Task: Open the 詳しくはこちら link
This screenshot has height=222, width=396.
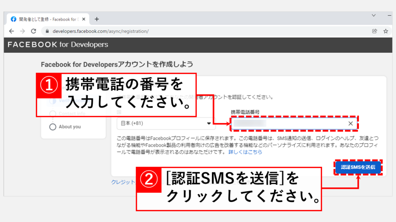Action: tap(245, 152)
